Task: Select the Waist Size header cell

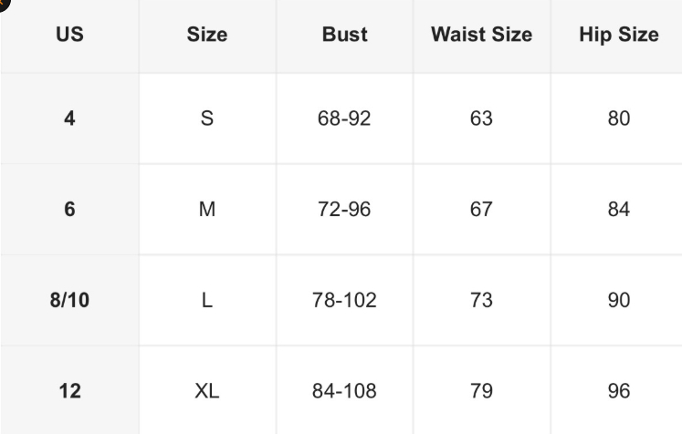Action: [481, 36]
